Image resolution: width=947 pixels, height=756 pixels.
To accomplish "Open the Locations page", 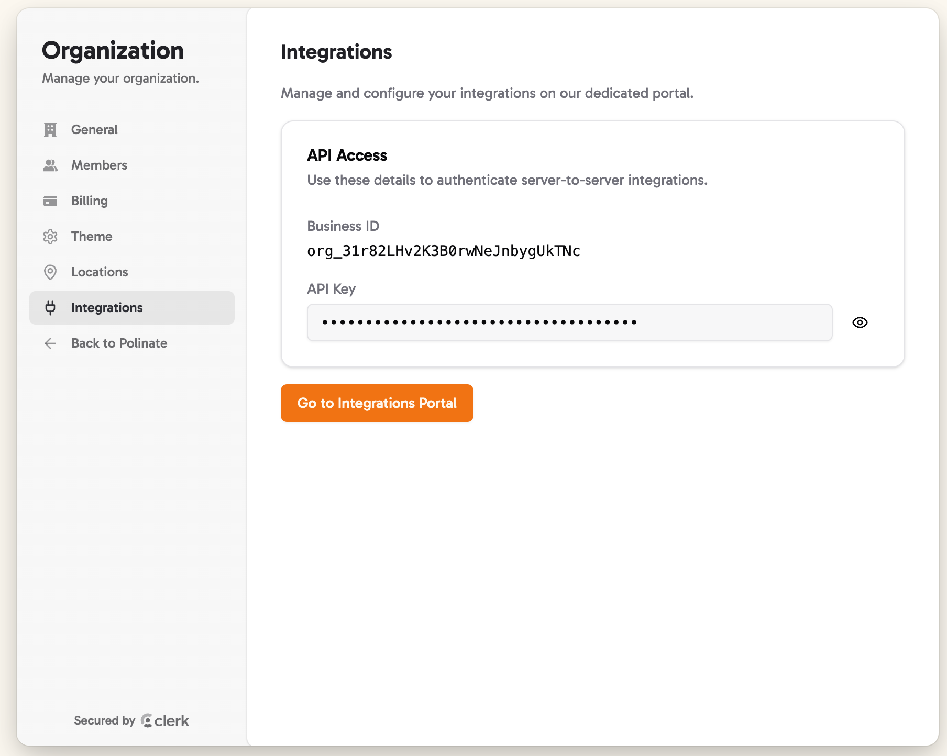I will click(99, 272).
